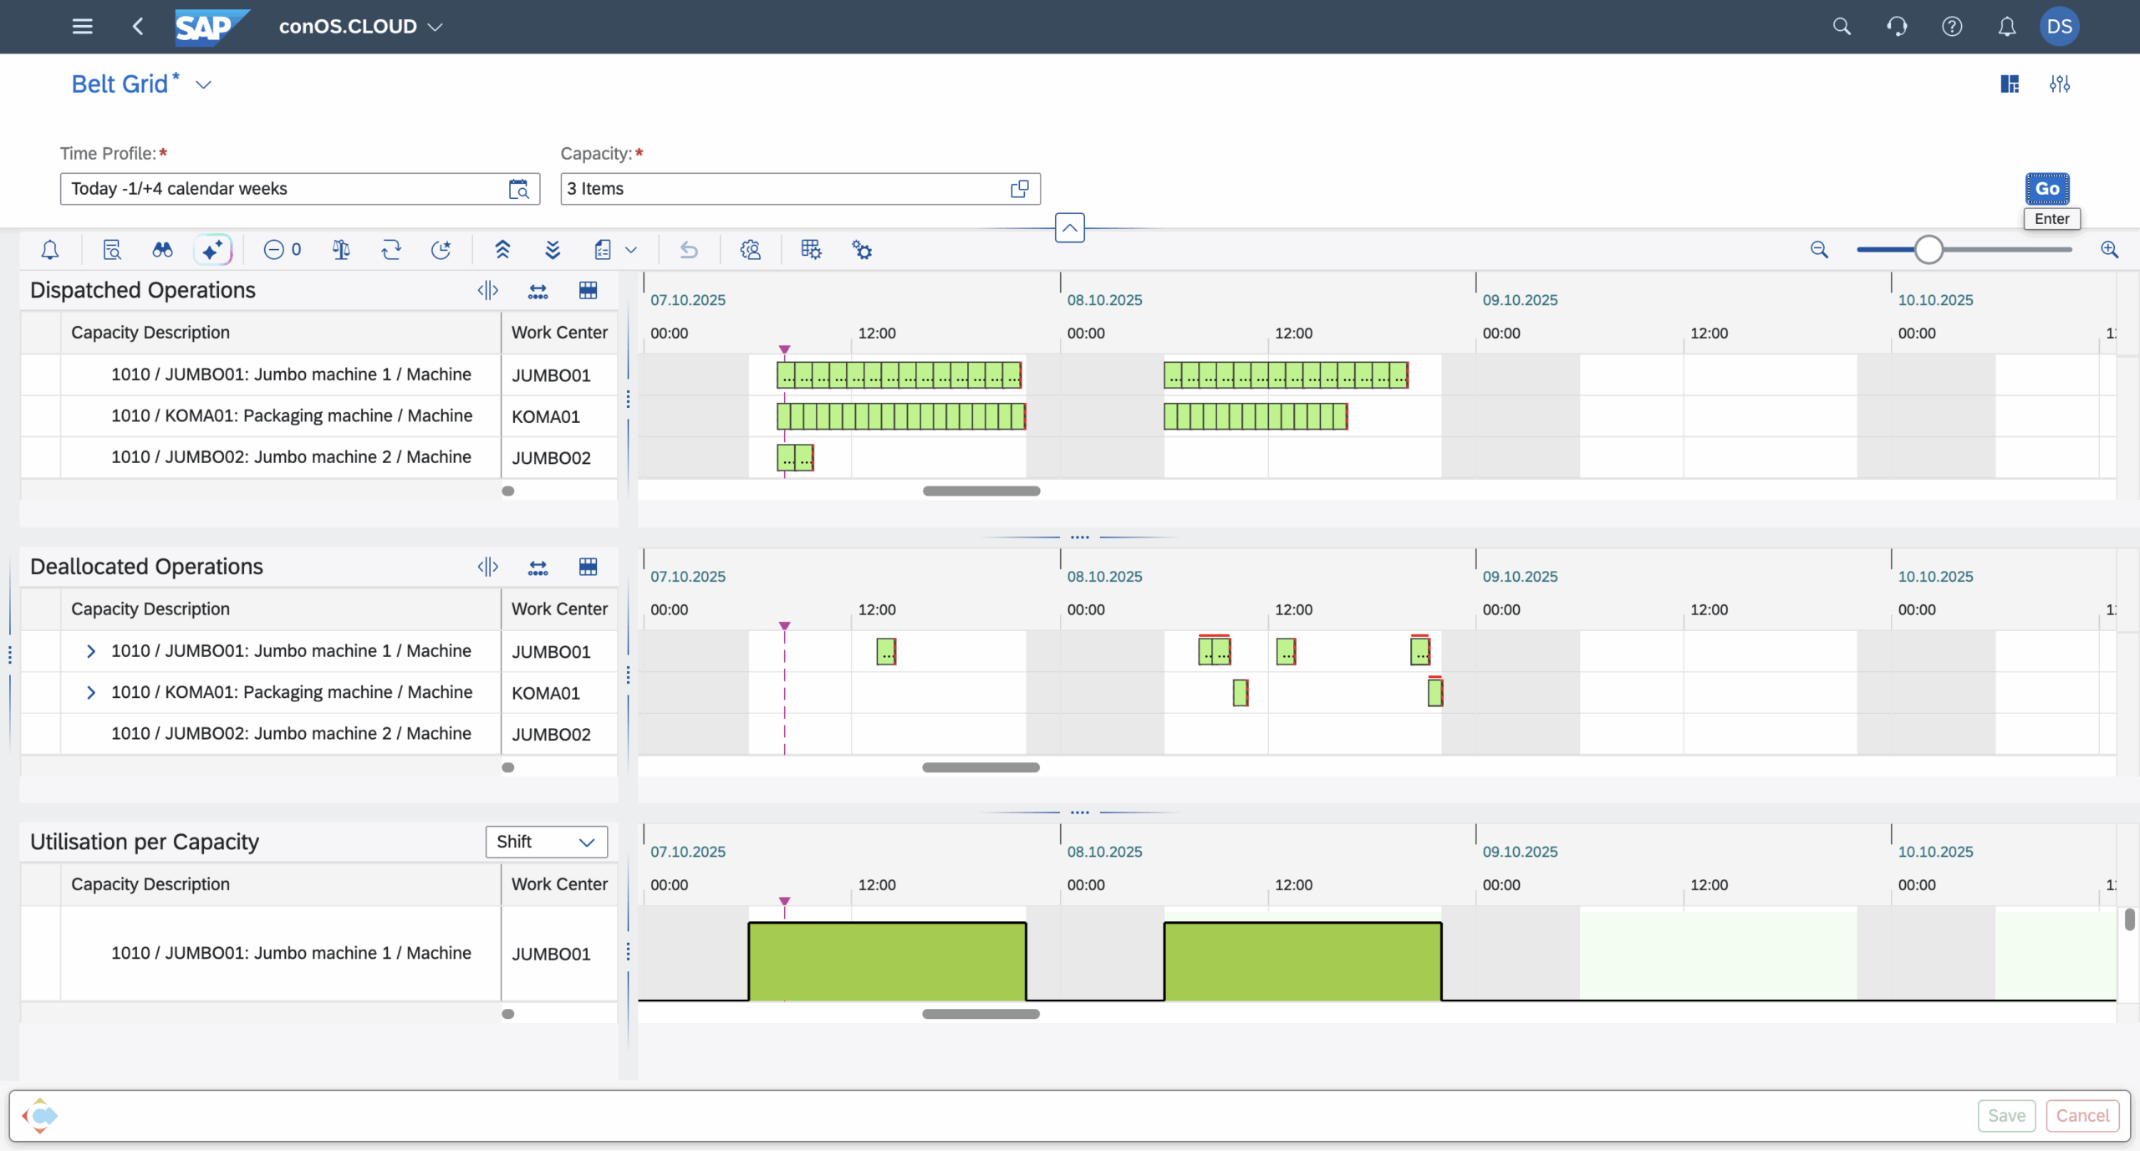This screenshot has height=1151, width=2140.
Task: Toggle Dispatched Operations table view icon
Action: pyautogui.click(x=588, y=290)
